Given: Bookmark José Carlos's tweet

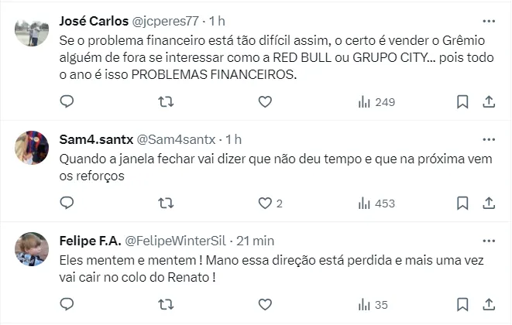Looking at the screenshot, I should (462, 101).
